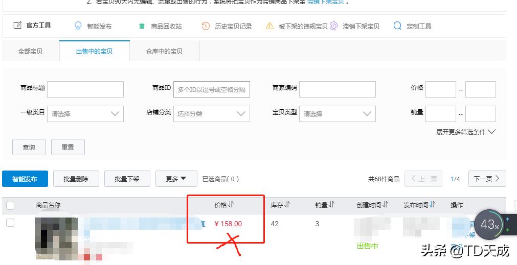Image resolution: width=517 pixels, height=265 pixels.
Task: Focus the 商家编码 input field
Action: tap(338, 89)
